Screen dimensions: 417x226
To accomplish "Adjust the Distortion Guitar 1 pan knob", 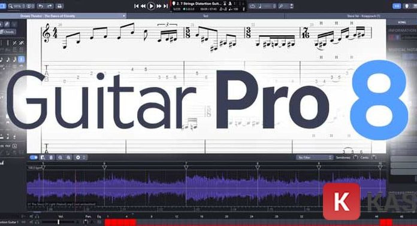I will coord(86,221).
